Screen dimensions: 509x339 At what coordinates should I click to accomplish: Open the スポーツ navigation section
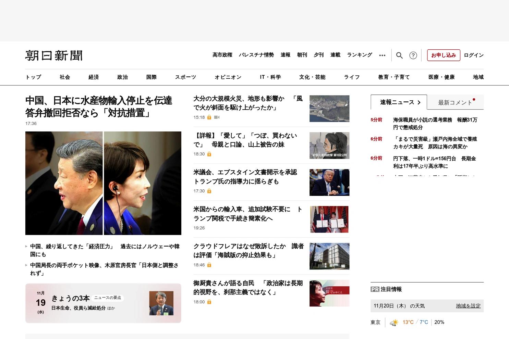click(x=185, y=77)
